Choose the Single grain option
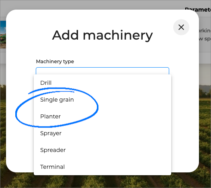The image size is (211, 188). 102,100
